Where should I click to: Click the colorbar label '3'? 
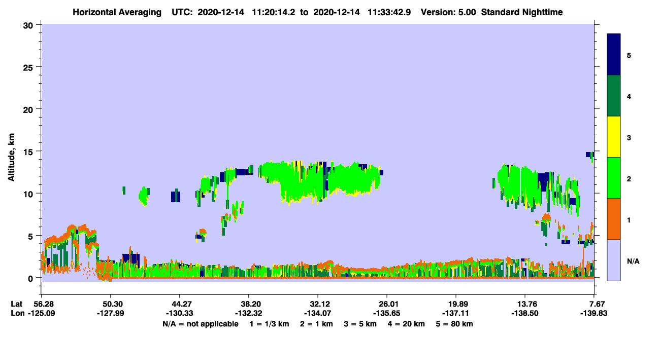pyautogui.click(x=629, y=137)
